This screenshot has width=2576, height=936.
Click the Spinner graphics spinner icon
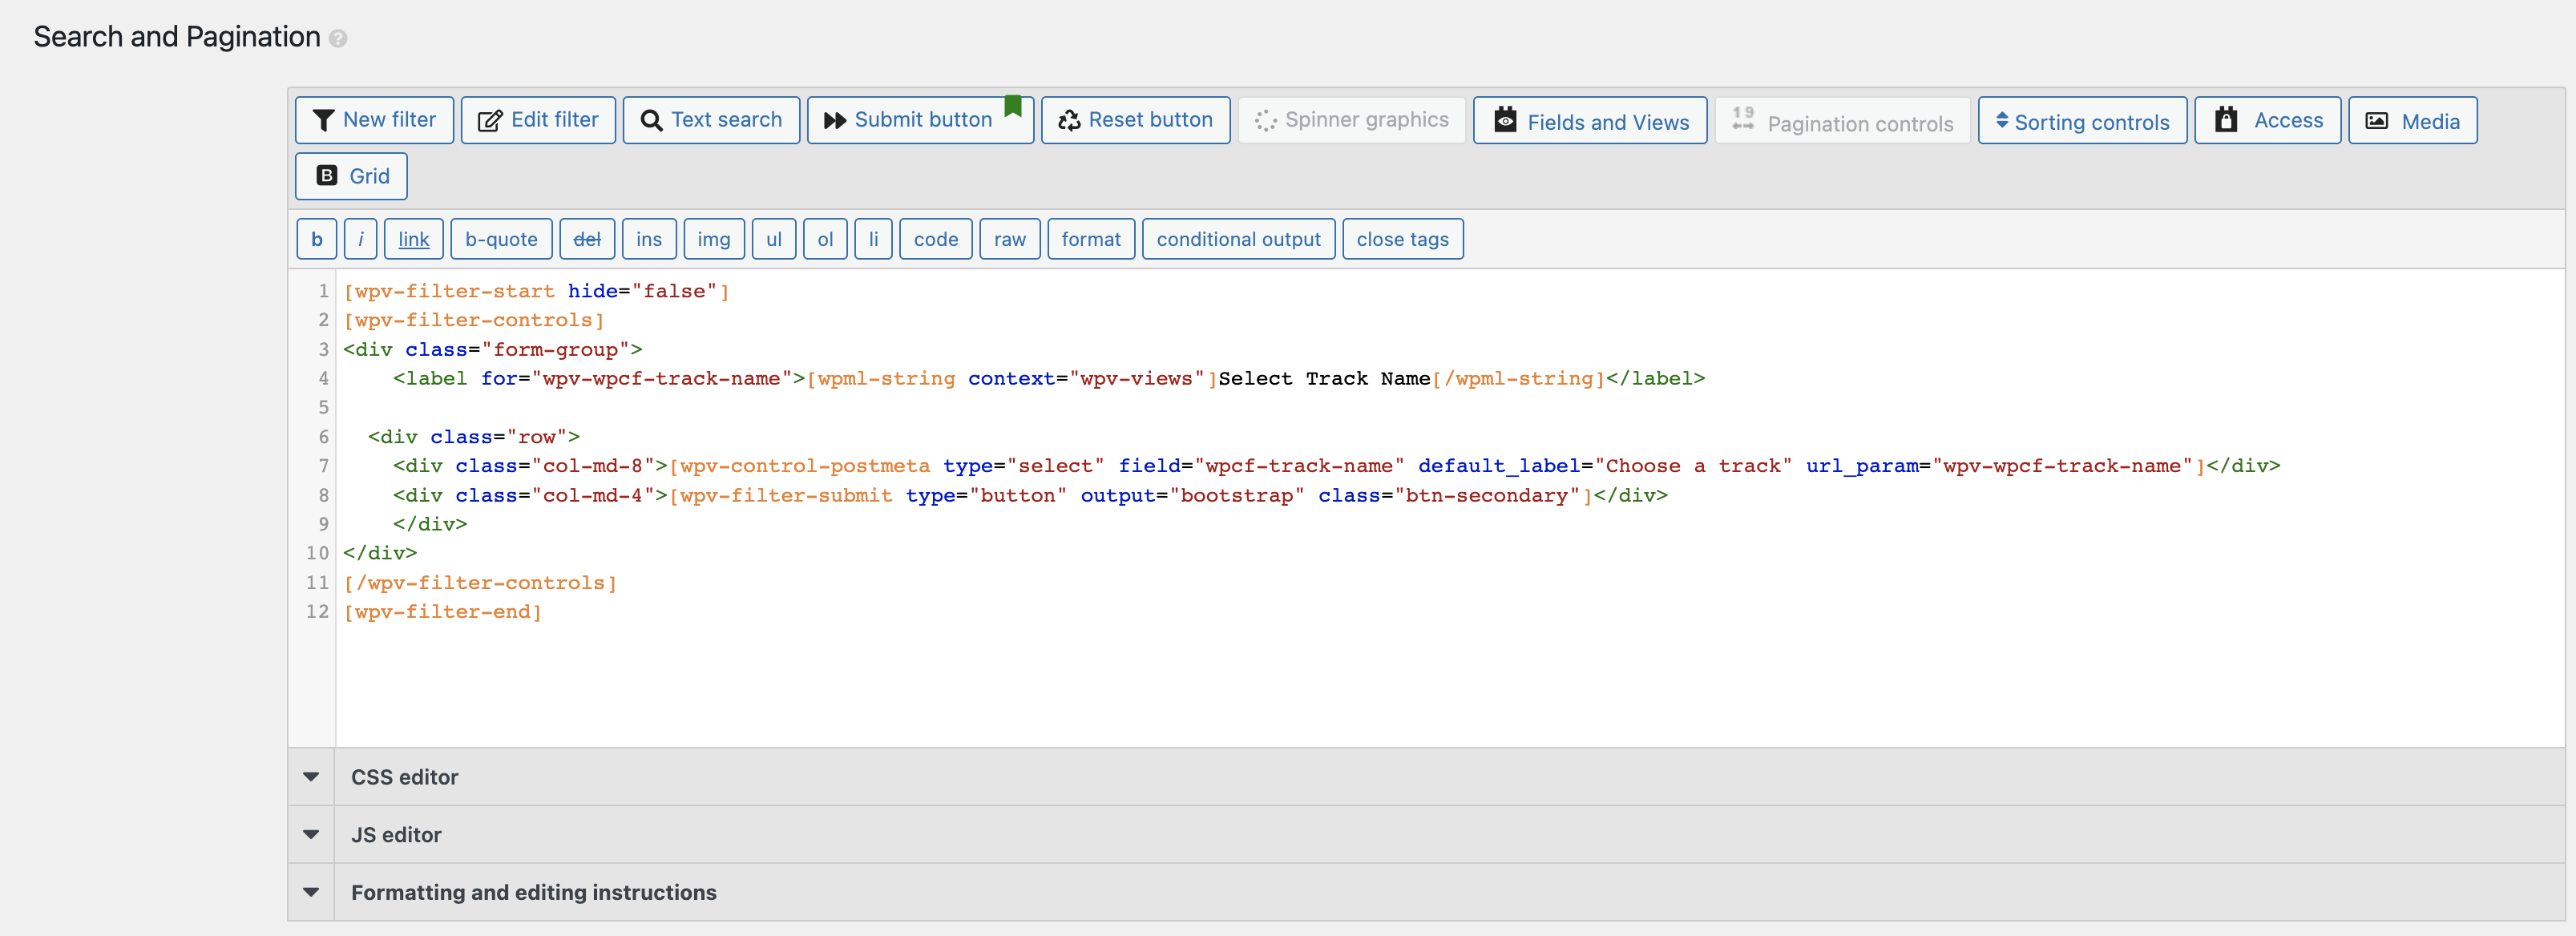(x=1266, y=121)
